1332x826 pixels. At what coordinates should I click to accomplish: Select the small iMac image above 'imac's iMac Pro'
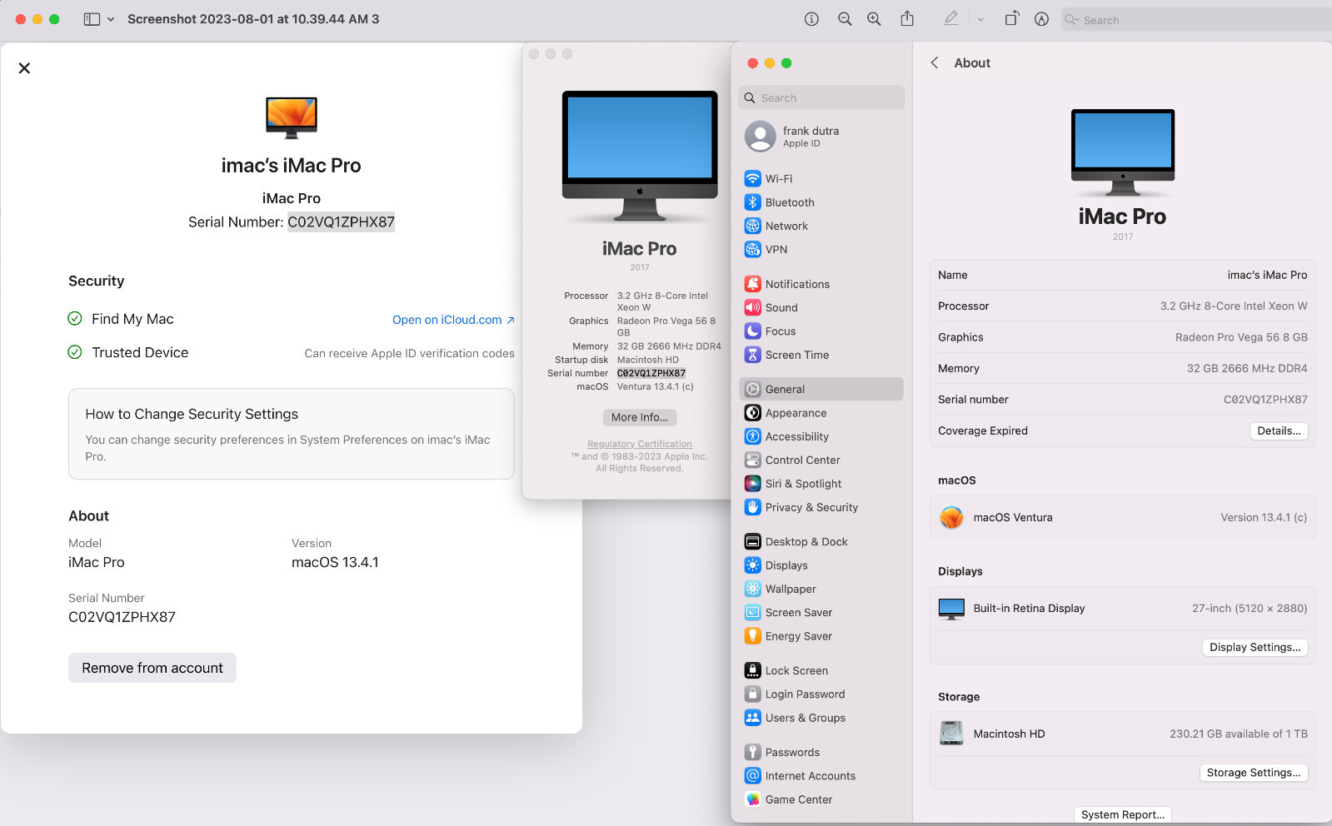point(292,117)
